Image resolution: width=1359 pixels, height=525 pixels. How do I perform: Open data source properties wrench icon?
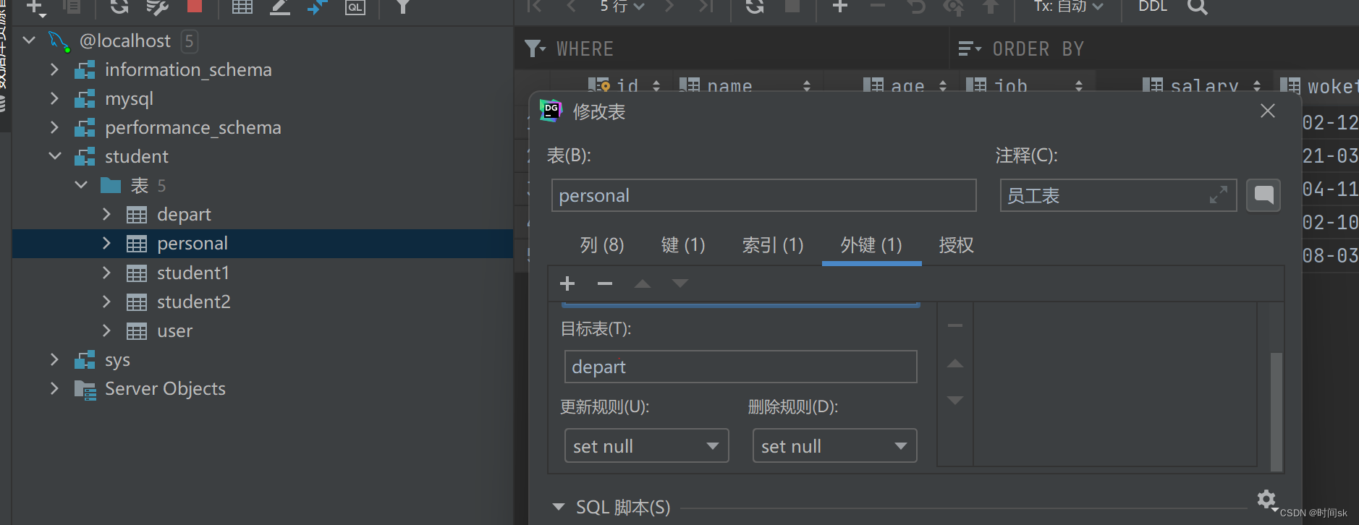(156, 7)
